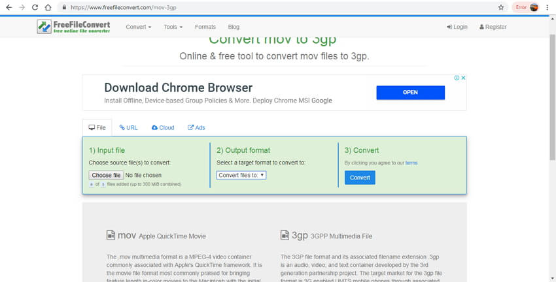Click the Register link
Image resolution: width=556 pixels, height=282 pixels.
click(x=493, y=27)
